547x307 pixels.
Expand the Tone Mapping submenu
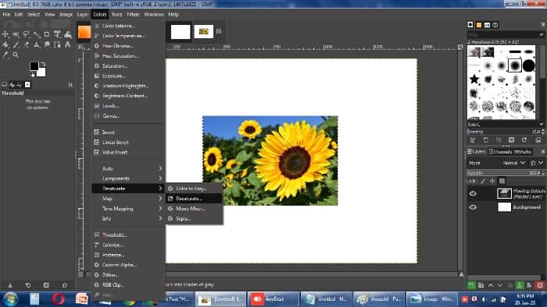[x=128, y=209]
